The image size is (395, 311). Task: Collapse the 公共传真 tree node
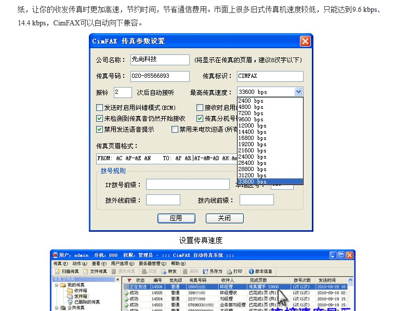pyautogui.click(x=57, y=308)
